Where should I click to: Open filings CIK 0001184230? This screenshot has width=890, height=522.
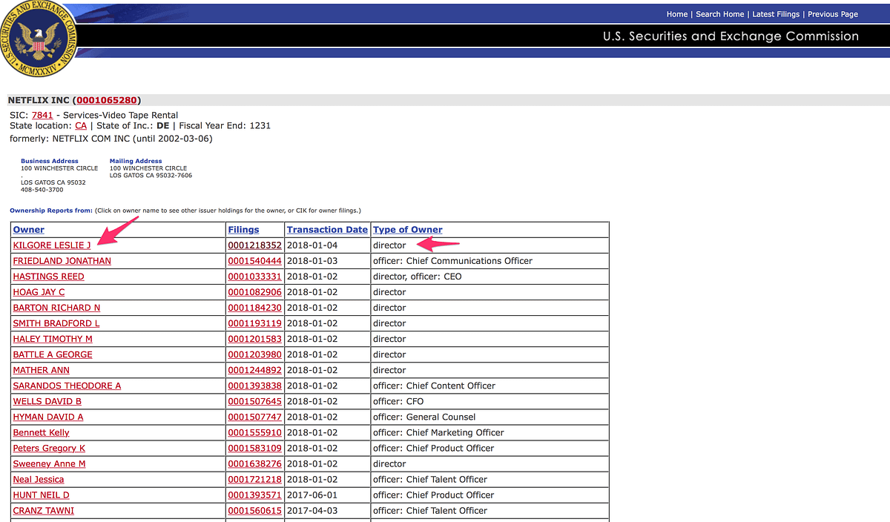tap(254, 308)
